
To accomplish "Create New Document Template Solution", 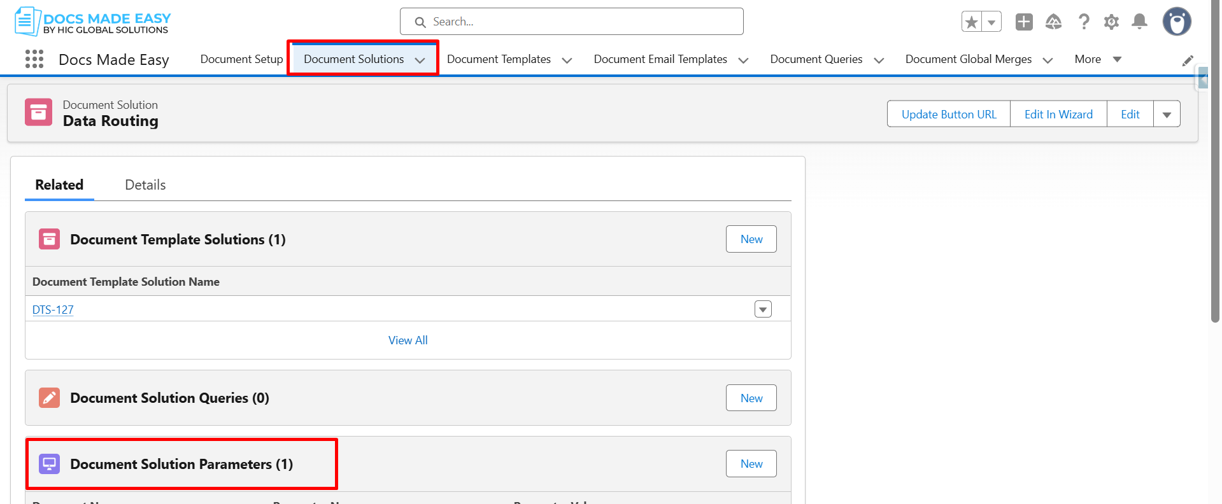I will tap(751, 239).
